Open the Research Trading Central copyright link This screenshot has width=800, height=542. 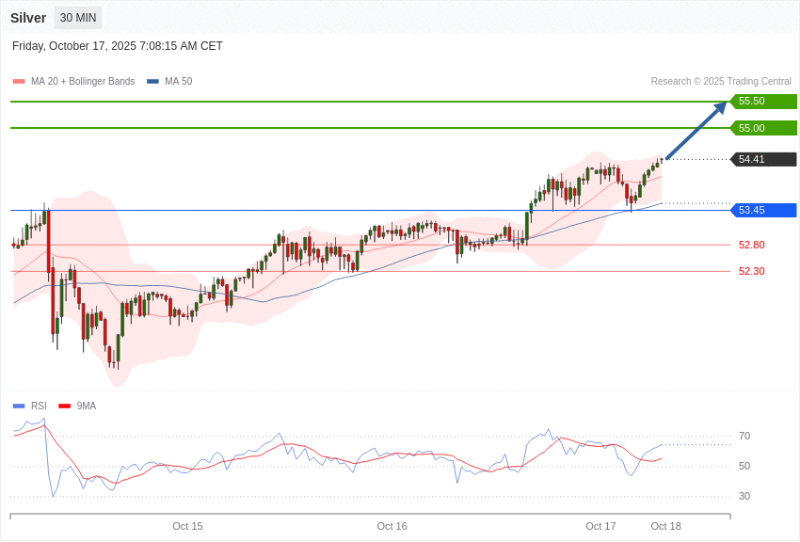click(x=721, y=82)
